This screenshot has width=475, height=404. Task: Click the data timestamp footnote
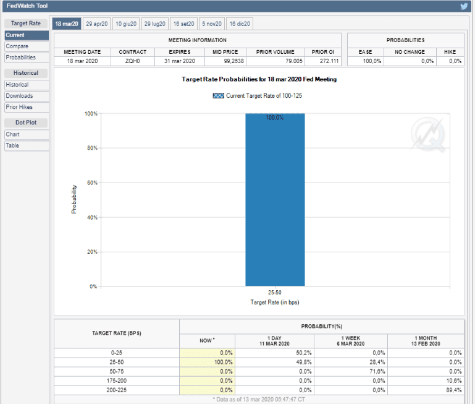pyautogui.click(x=259, y=400)
